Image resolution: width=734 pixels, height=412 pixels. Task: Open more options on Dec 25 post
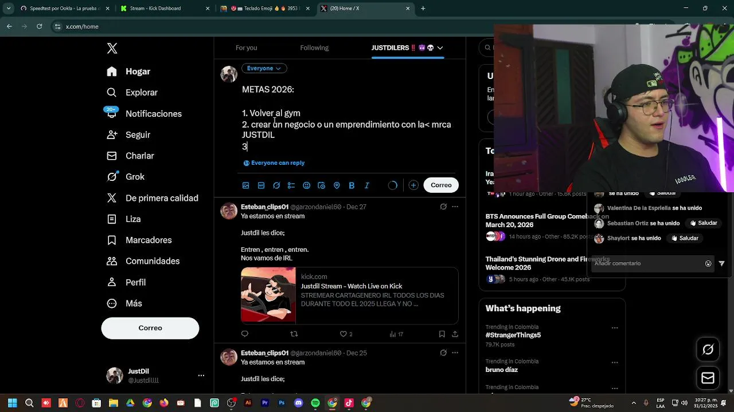point(455,353)
